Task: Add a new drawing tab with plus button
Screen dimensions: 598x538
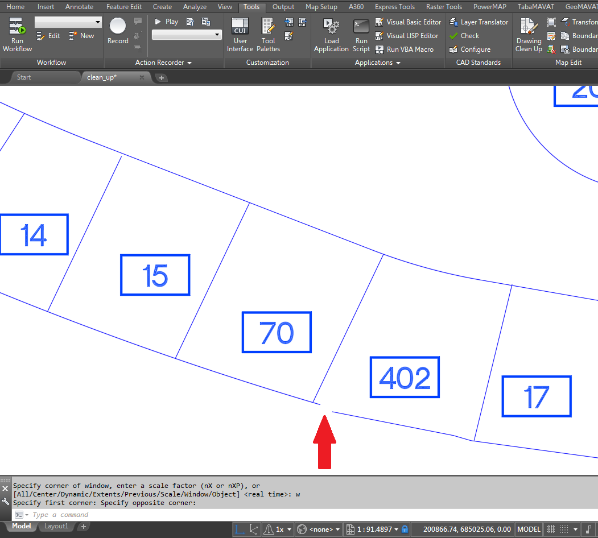Action: (x=162, y=78)
